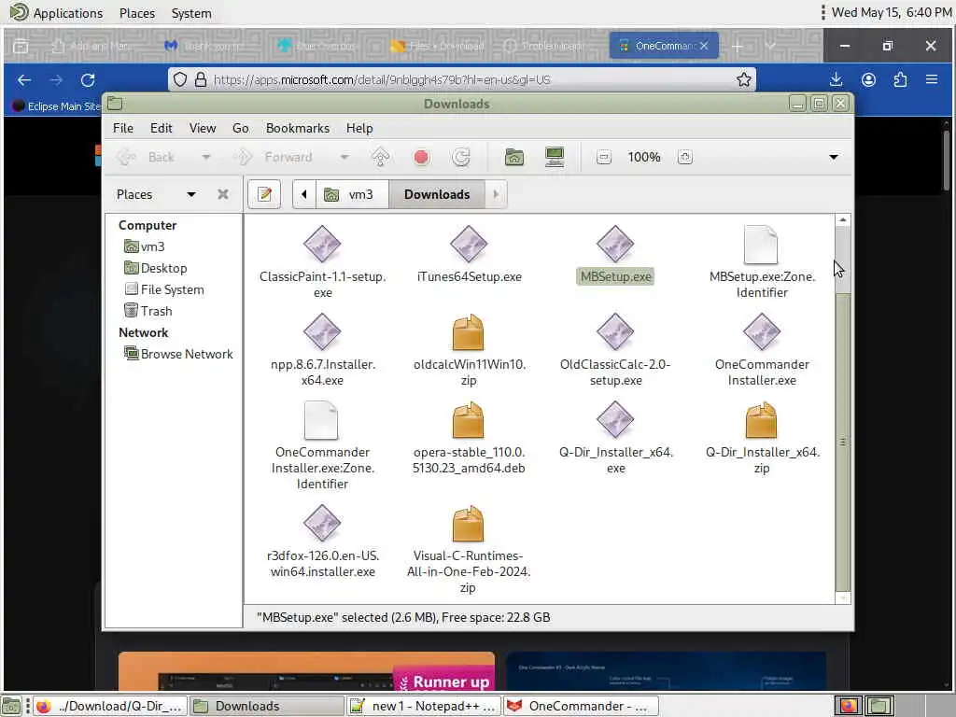Image resolution: width=956 pixels, height=717 pixels.
Task: Select Desktop in Places sidebar
Action: 156,268
